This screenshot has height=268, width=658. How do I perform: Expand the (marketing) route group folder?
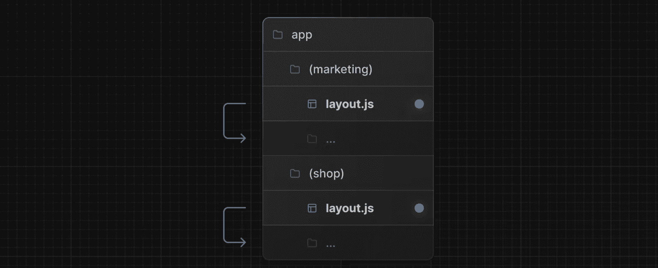pos(340,69)
